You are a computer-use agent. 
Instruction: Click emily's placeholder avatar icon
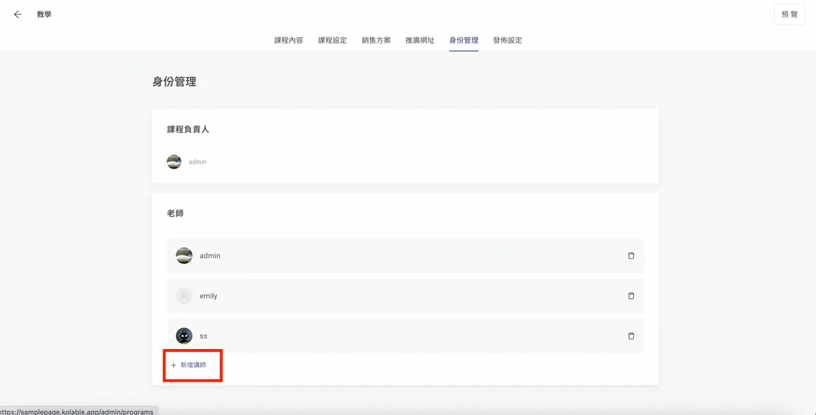[184, 296]
